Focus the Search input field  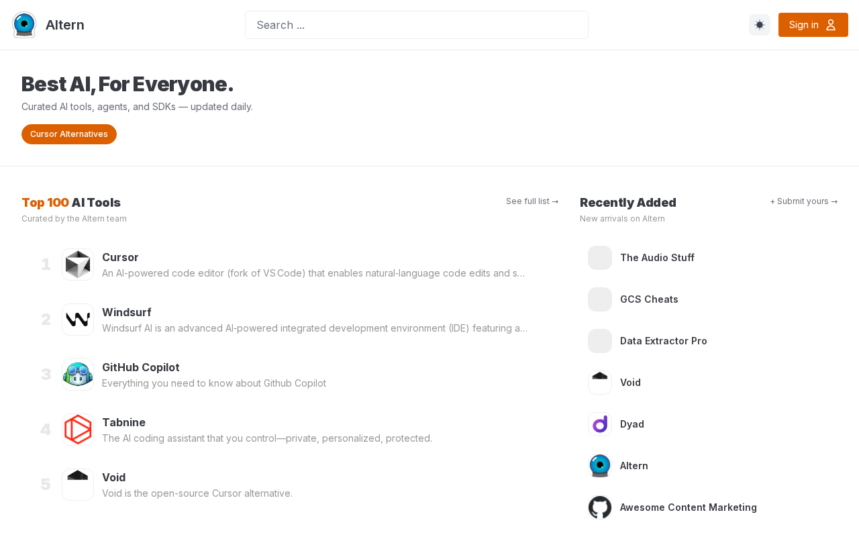(x=417, y=25)
